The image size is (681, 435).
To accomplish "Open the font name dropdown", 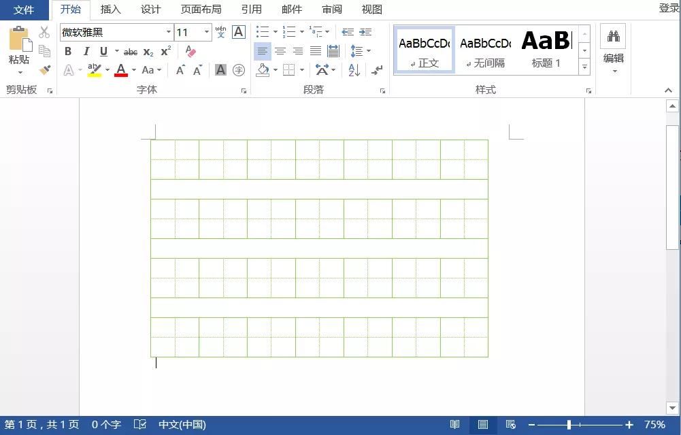I will tap(169, 32).
